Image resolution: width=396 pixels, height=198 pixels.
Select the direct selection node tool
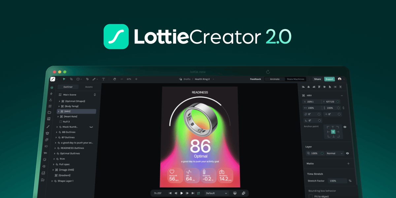pyautogui.click(x=71, y=79)
